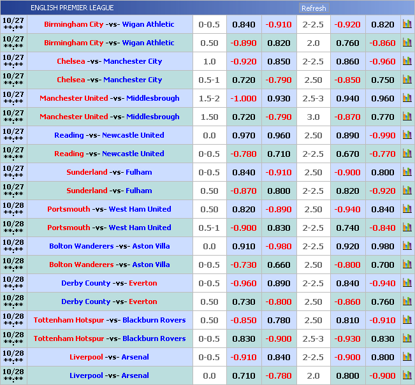Open chart icon for Bolton Wanderers 0.0 handicap row
Viewport: 415px width, 385px height.
click(407, 247)
